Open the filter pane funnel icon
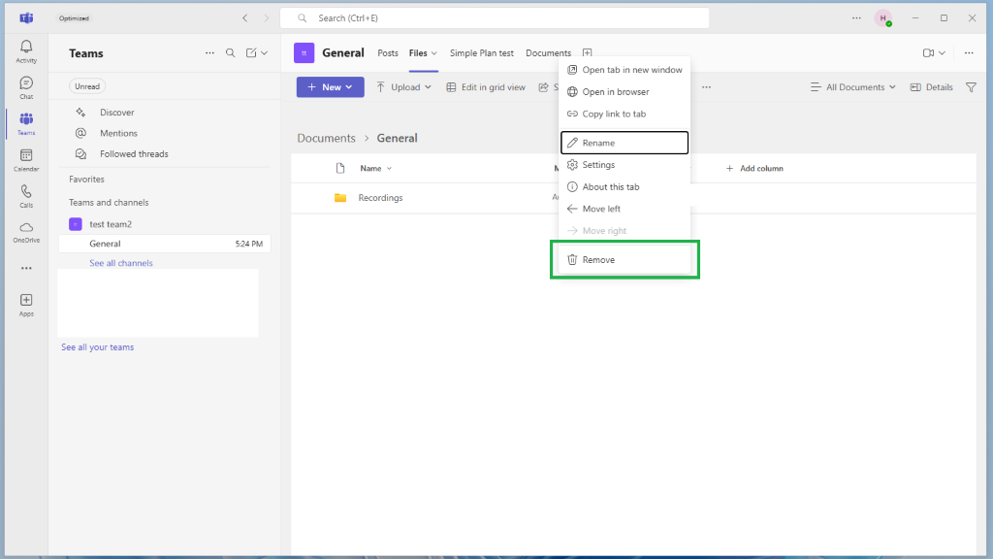The image size is (993, 559). pos(971,87)
